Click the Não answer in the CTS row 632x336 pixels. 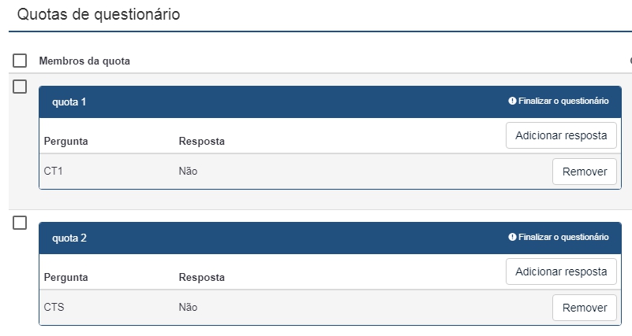coord(188,308)
